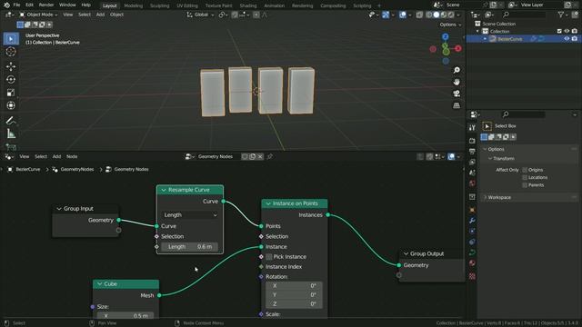The width and height of the screenshot is (582, 327).
Task: Click the pan view hand icon
Action: 457,82
